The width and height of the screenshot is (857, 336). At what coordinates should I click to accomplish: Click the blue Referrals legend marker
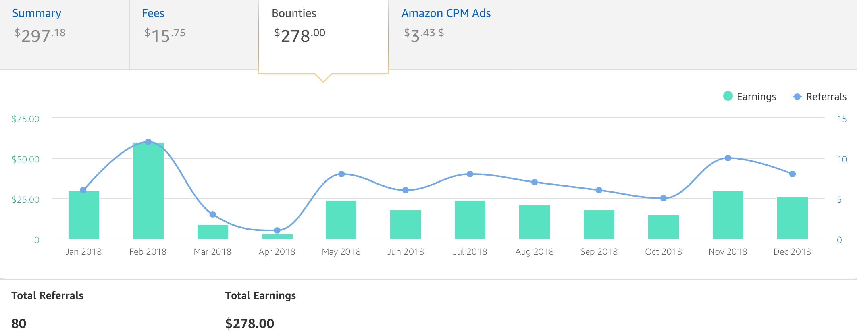pos(797,97)
